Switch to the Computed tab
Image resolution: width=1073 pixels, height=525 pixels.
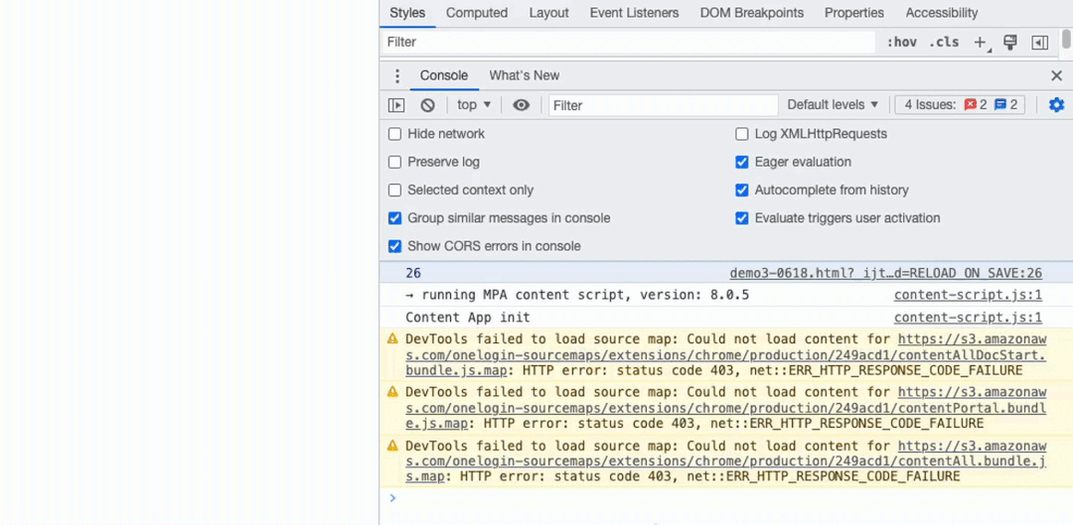coord(477,13)
